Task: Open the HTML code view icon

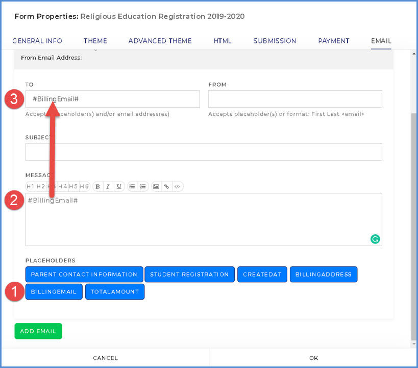Action: click(x=177, y=187)
